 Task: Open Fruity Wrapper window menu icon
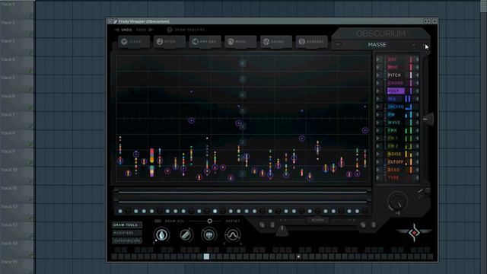(x=110, y=21)
